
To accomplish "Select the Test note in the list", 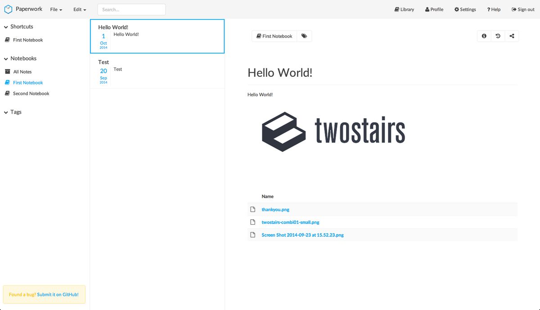I will 157,70.
